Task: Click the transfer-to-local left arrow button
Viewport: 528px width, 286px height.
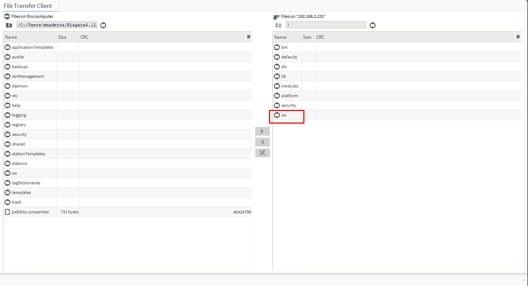Action: tap(262, 142)
